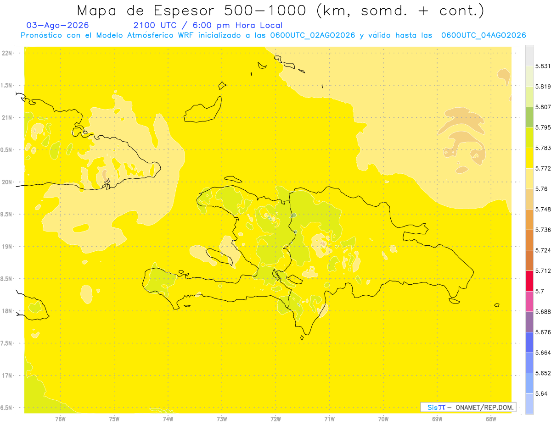Click the legend value 5.831

point(543,66)
